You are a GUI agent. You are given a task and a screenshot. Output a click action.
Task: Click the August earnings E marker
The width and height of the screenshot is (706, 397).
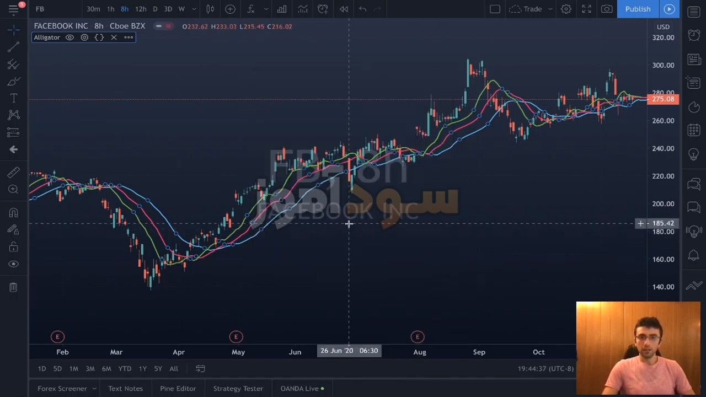click(418, 337)
